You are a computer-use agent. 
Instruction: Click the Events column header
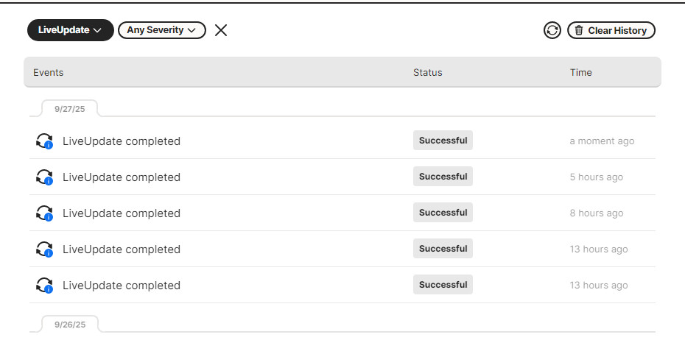click(49, 73)
